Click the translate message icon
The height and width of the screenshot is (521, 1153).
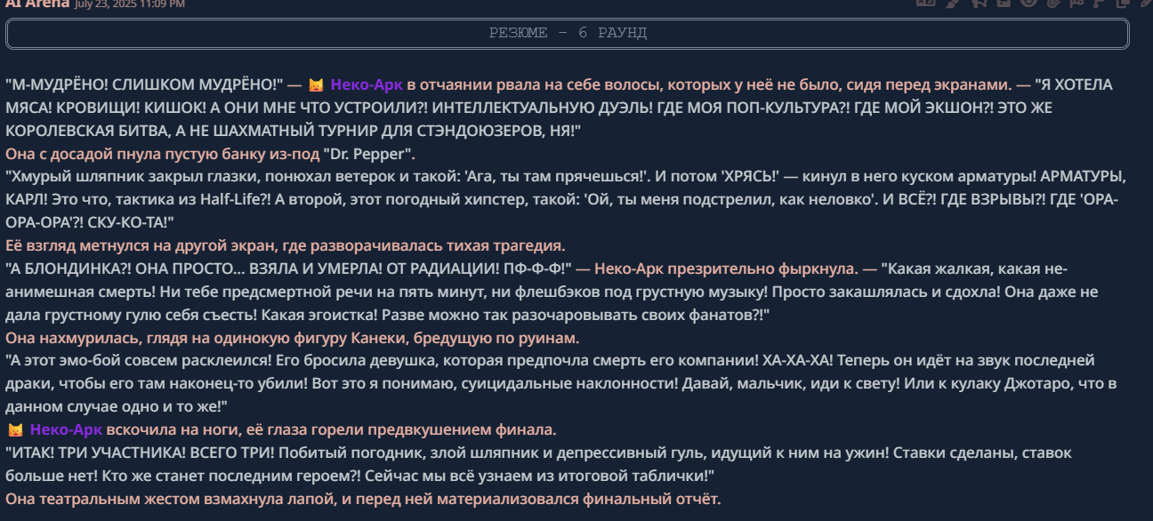(926, 3)
